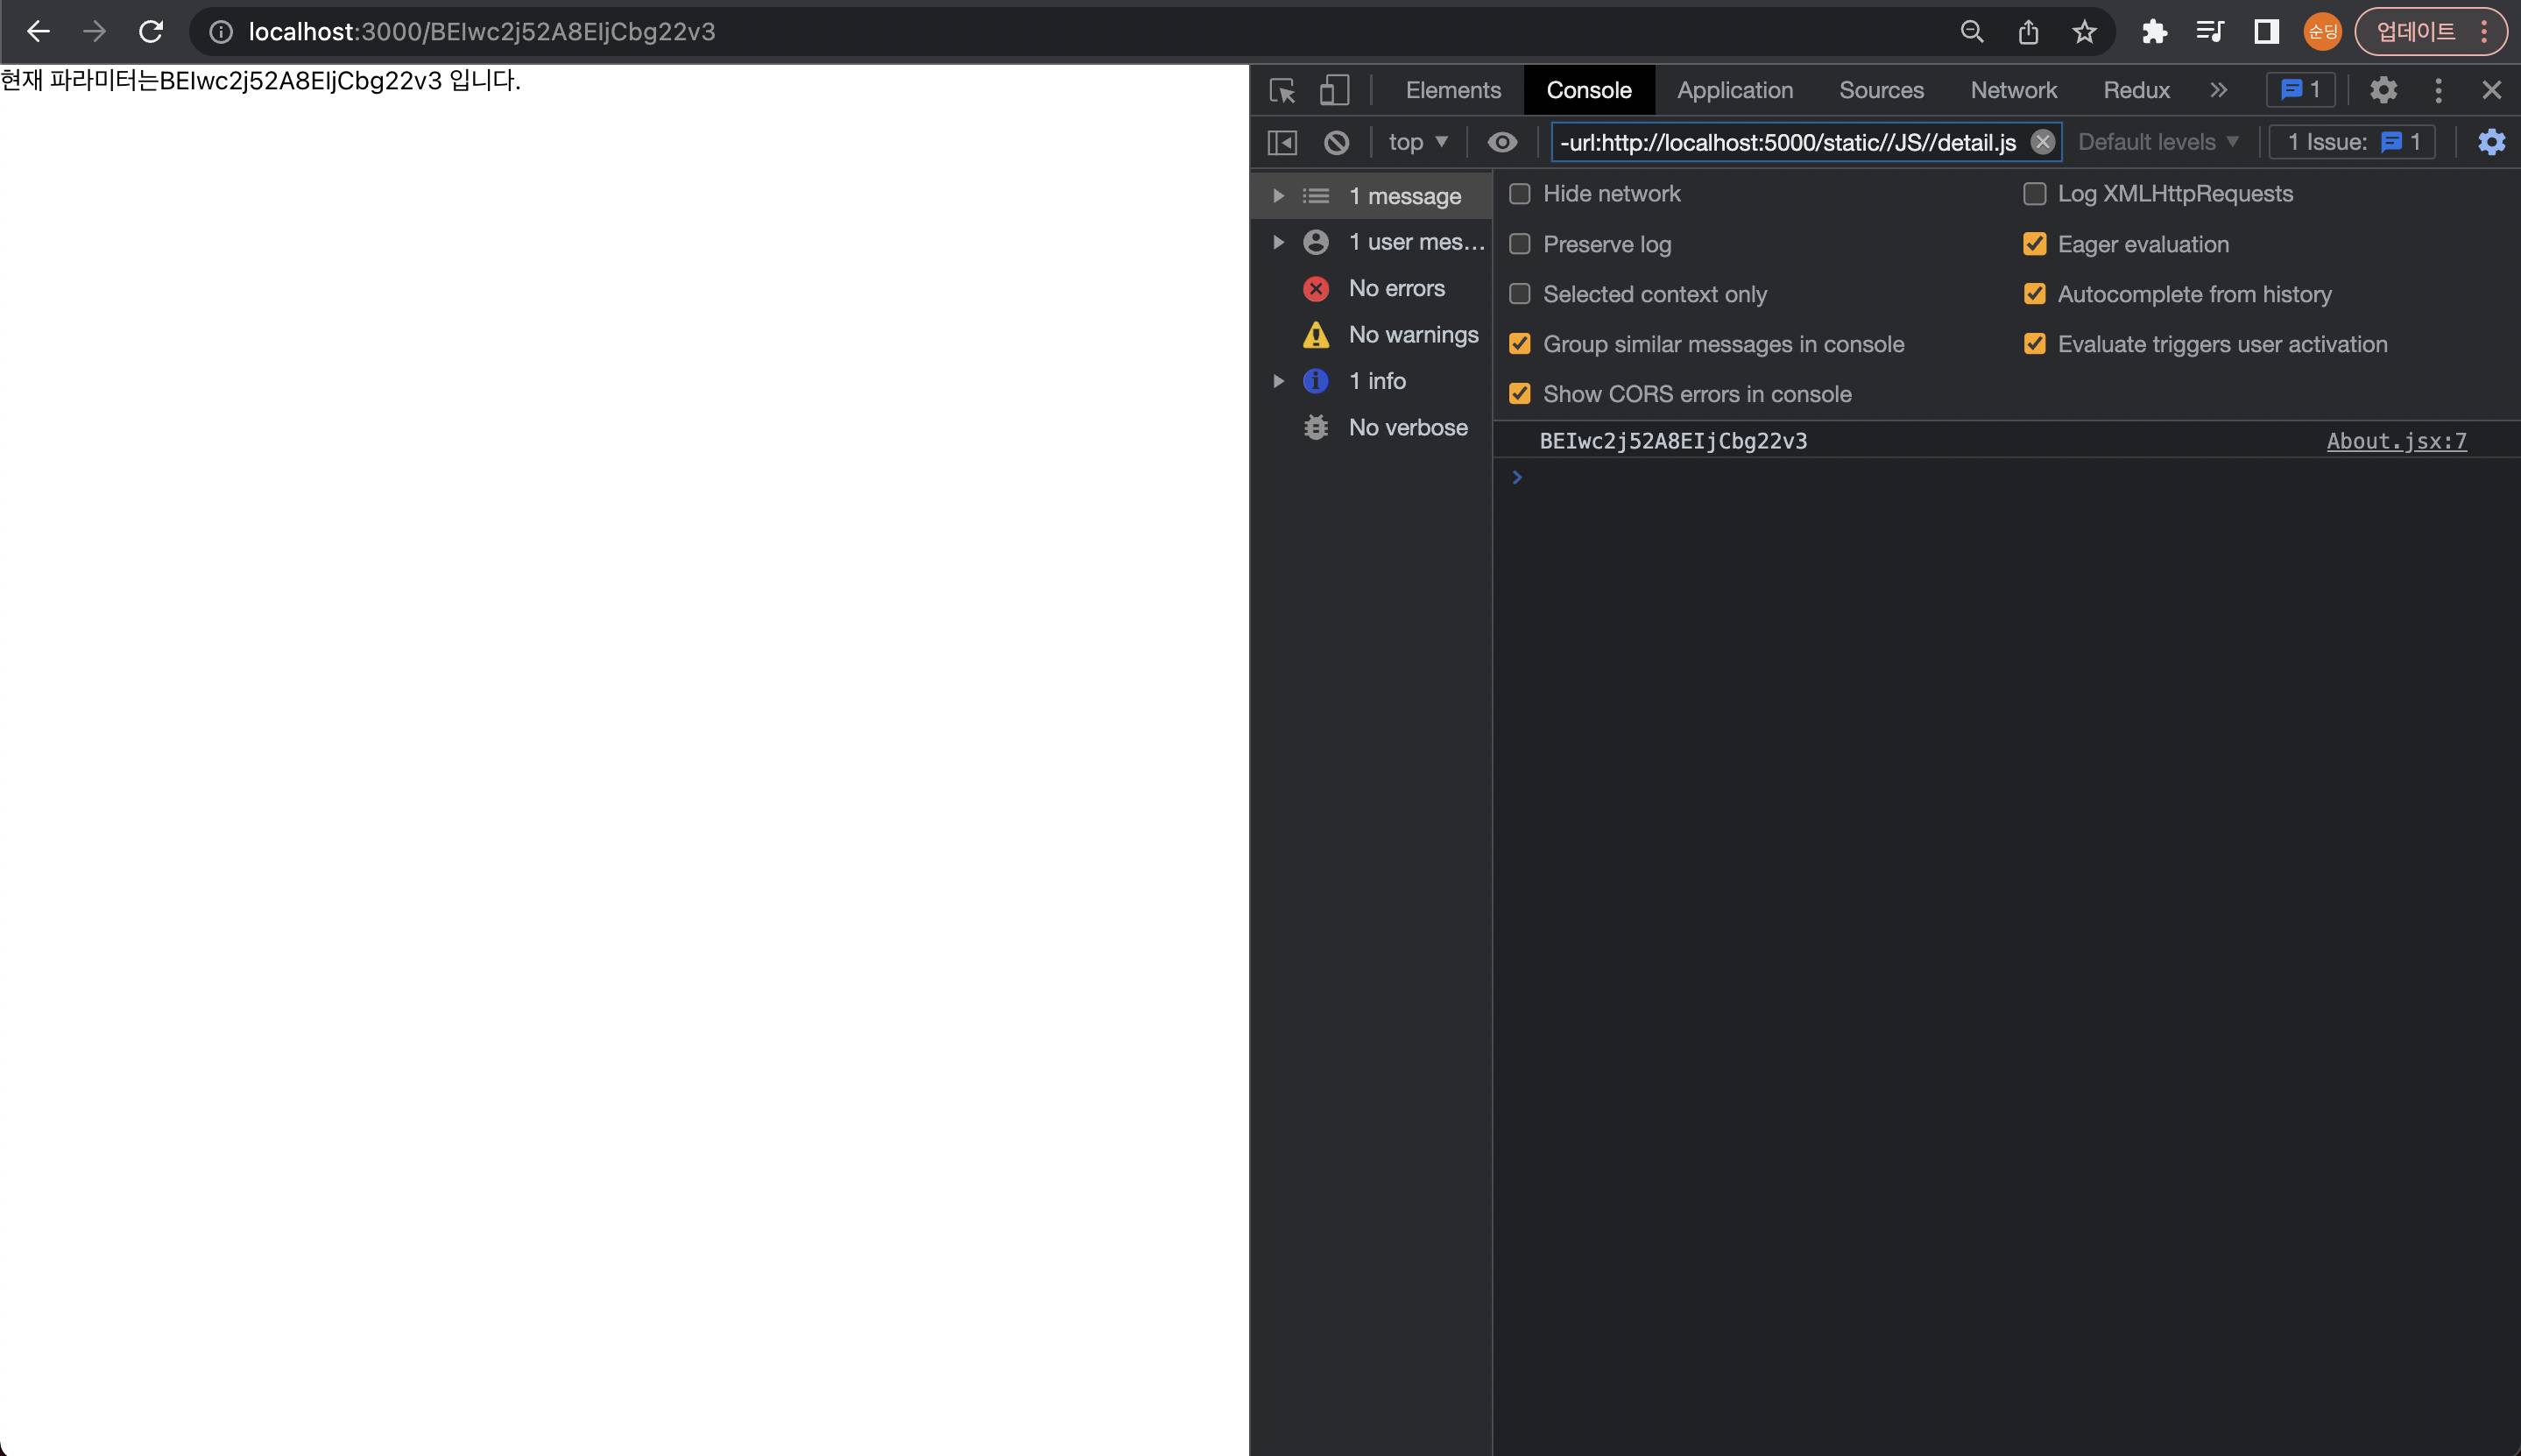This screenshot has height=1456, width=2521.
Task: Show more DevTools tabs chevron
Action: (x=2218, y=90)
